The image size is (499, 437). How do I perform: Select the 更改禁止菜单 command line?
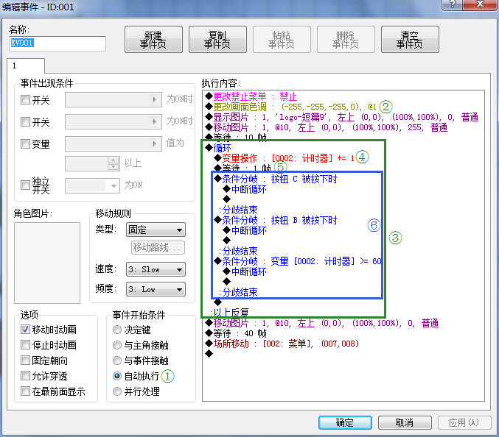click(x=255, y=96)
